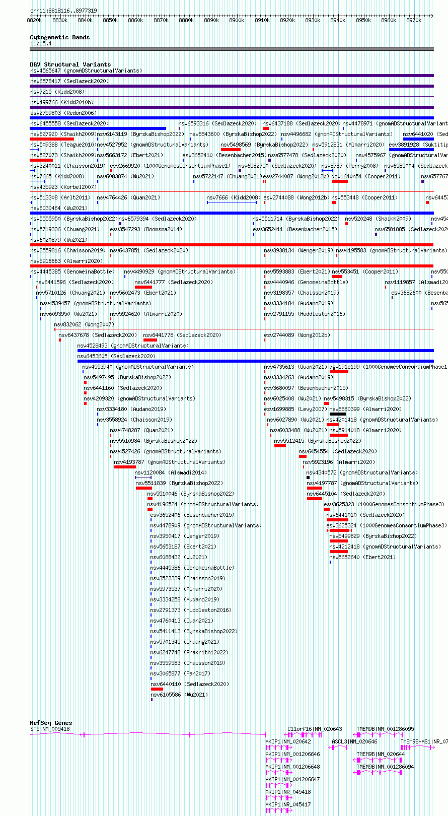Screen dimensions: 448x816
Task: Click the nsv4193787 (gnomADStructuralVariants) label
Action: [x=169, y=462]
